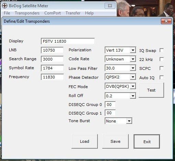Click the Load button

84,141
